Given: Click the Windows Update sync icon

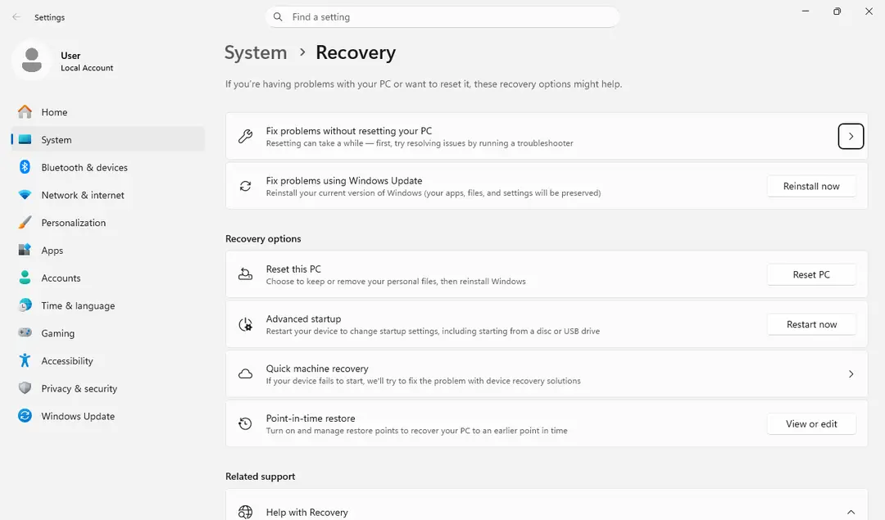Looking at the screenshot, I should (x=25, y=416).
